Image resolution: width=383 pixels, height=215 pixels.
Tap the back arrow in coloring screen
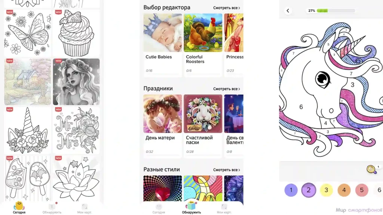pos(288,11)
